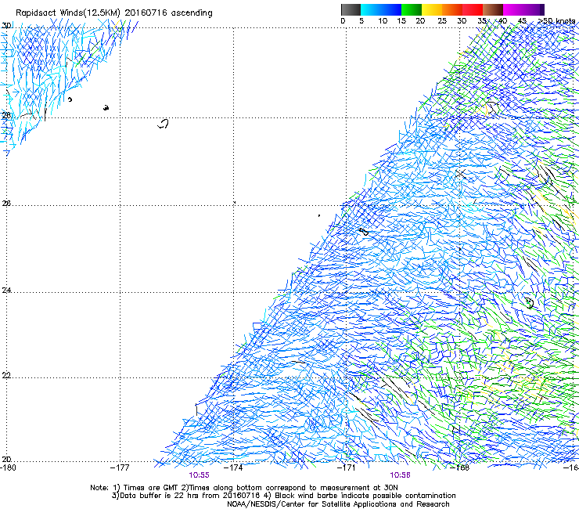Image resolution: width=579 pixels, height=509 pixels.
Task: Click the "-174" longitude label
Action: point(233,467)
